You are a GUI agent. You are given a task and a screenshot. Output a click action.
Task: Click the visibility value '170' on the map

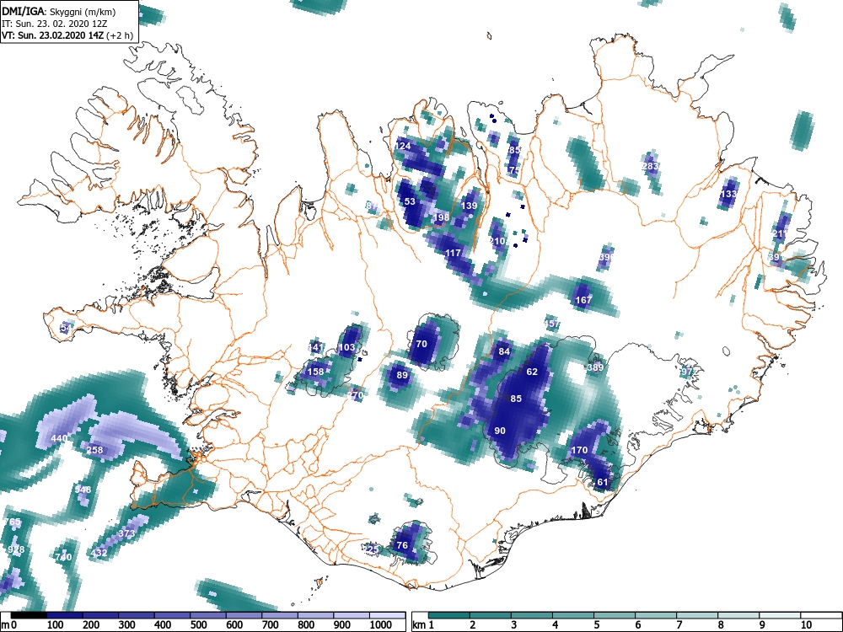(x=579, y=450)
